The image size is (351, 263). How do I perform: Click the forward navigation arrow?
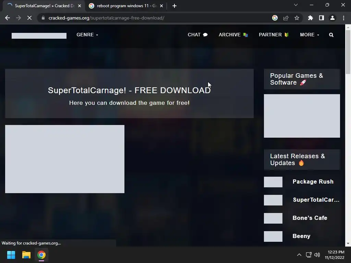[19, 18]
